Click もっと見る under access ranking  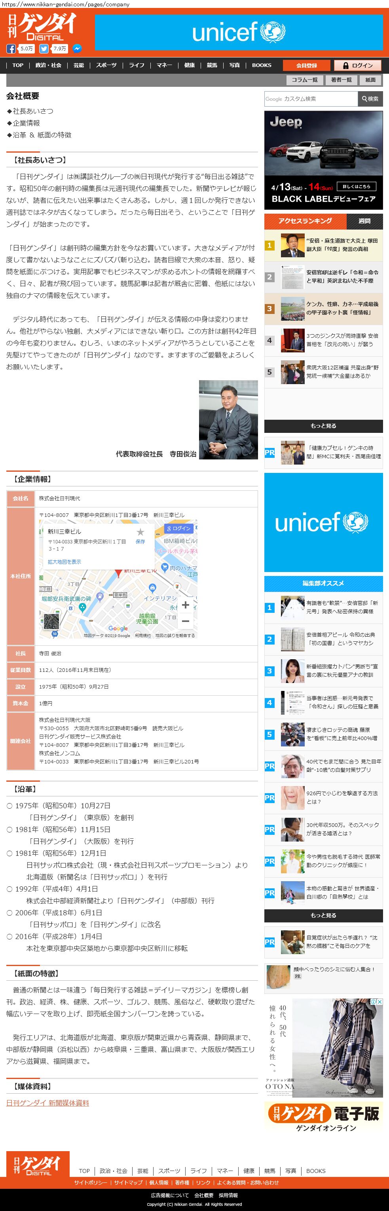coord(323,426)
